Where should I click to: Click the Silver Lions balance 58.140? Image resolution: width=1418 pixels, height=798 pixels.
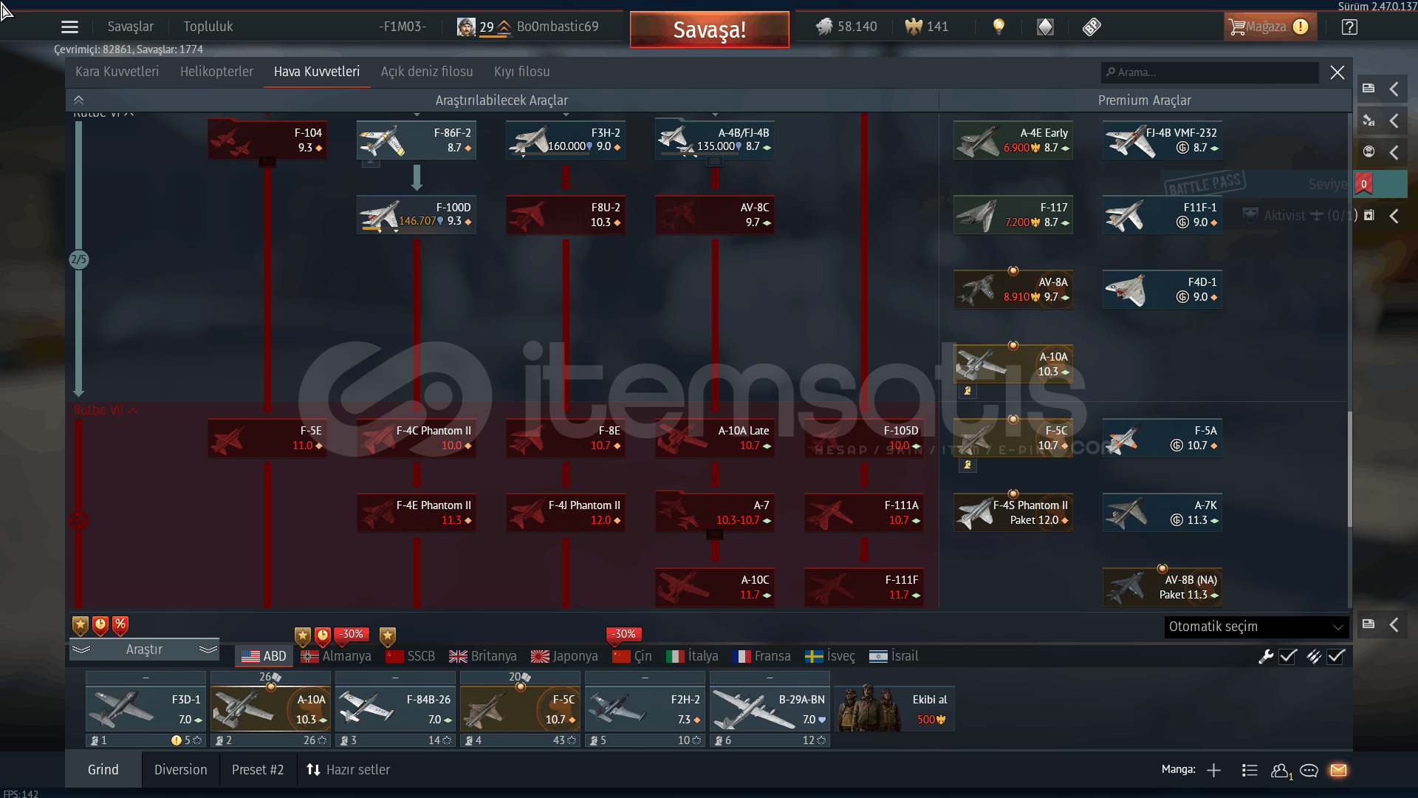(x=846, y=27)
